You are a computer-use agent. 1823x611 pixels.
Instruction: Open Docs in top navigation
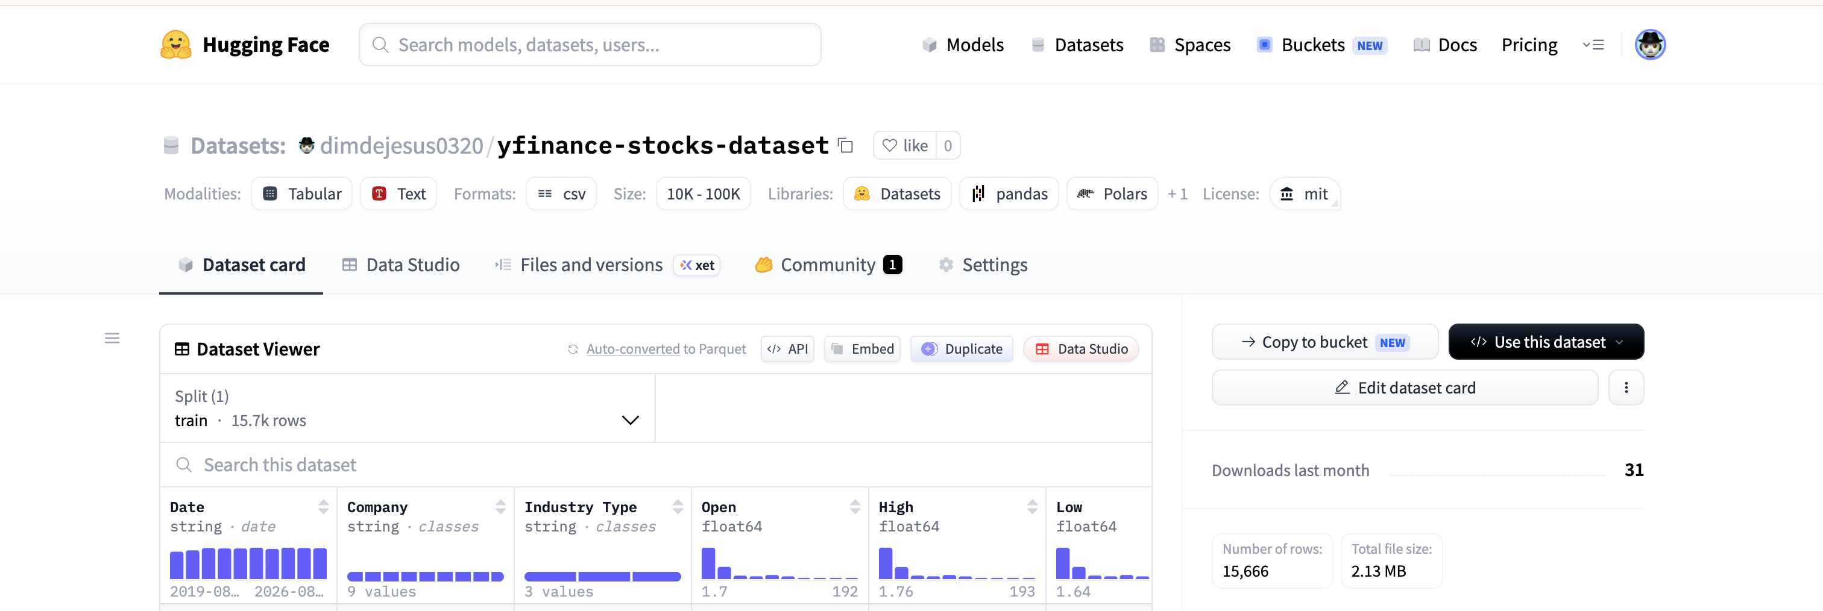click(1444, 45)
